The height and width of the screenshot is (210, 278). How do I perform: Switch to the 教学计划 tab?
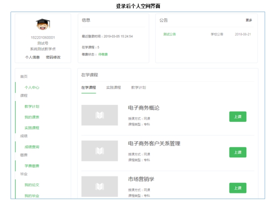point(138,87)
